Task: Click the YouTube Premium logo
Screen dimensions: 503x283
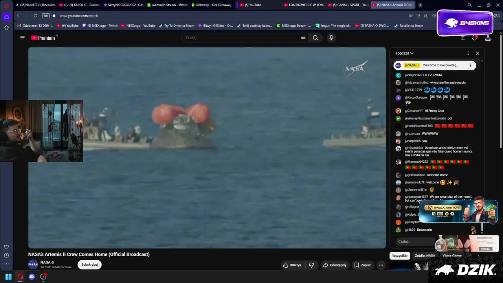Action: coord(43,38)
